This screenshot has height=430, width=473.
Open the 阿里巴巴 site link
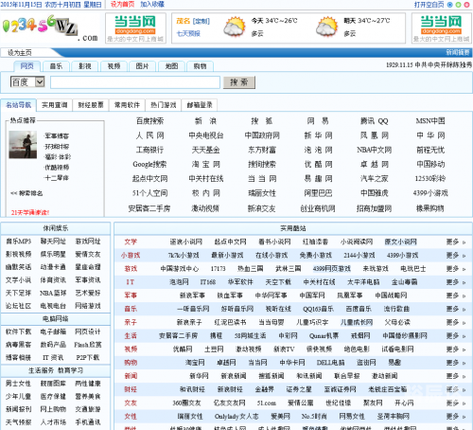pos(318,193)
